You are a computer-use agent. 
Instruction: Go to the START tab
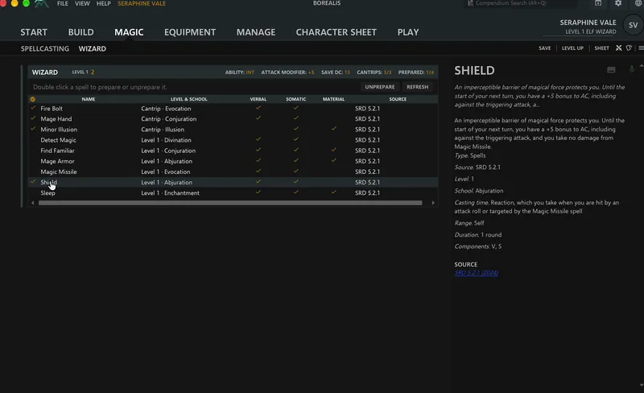tap(34, 32)
